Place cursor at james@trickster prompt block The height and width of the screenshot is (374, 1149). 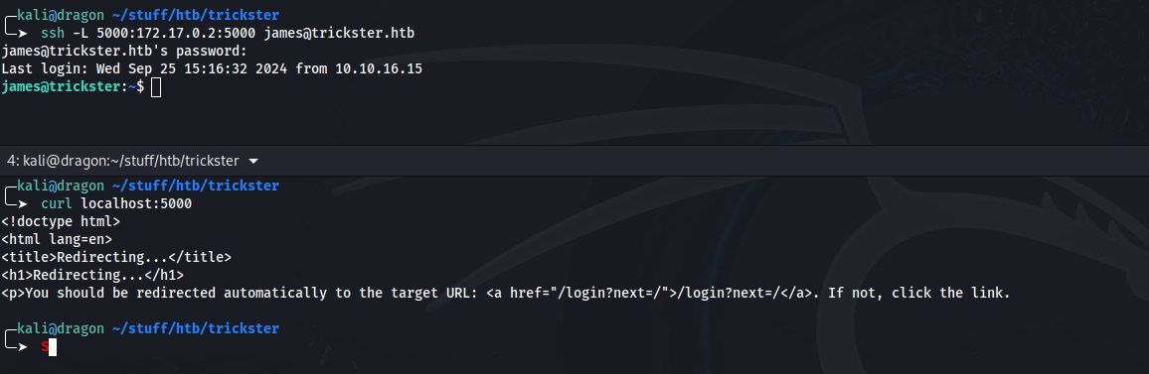coord(72,87)
